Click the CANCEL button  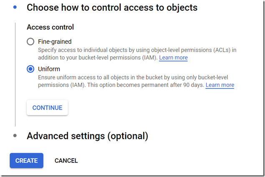pyautogui.click(x=66, y=160)
